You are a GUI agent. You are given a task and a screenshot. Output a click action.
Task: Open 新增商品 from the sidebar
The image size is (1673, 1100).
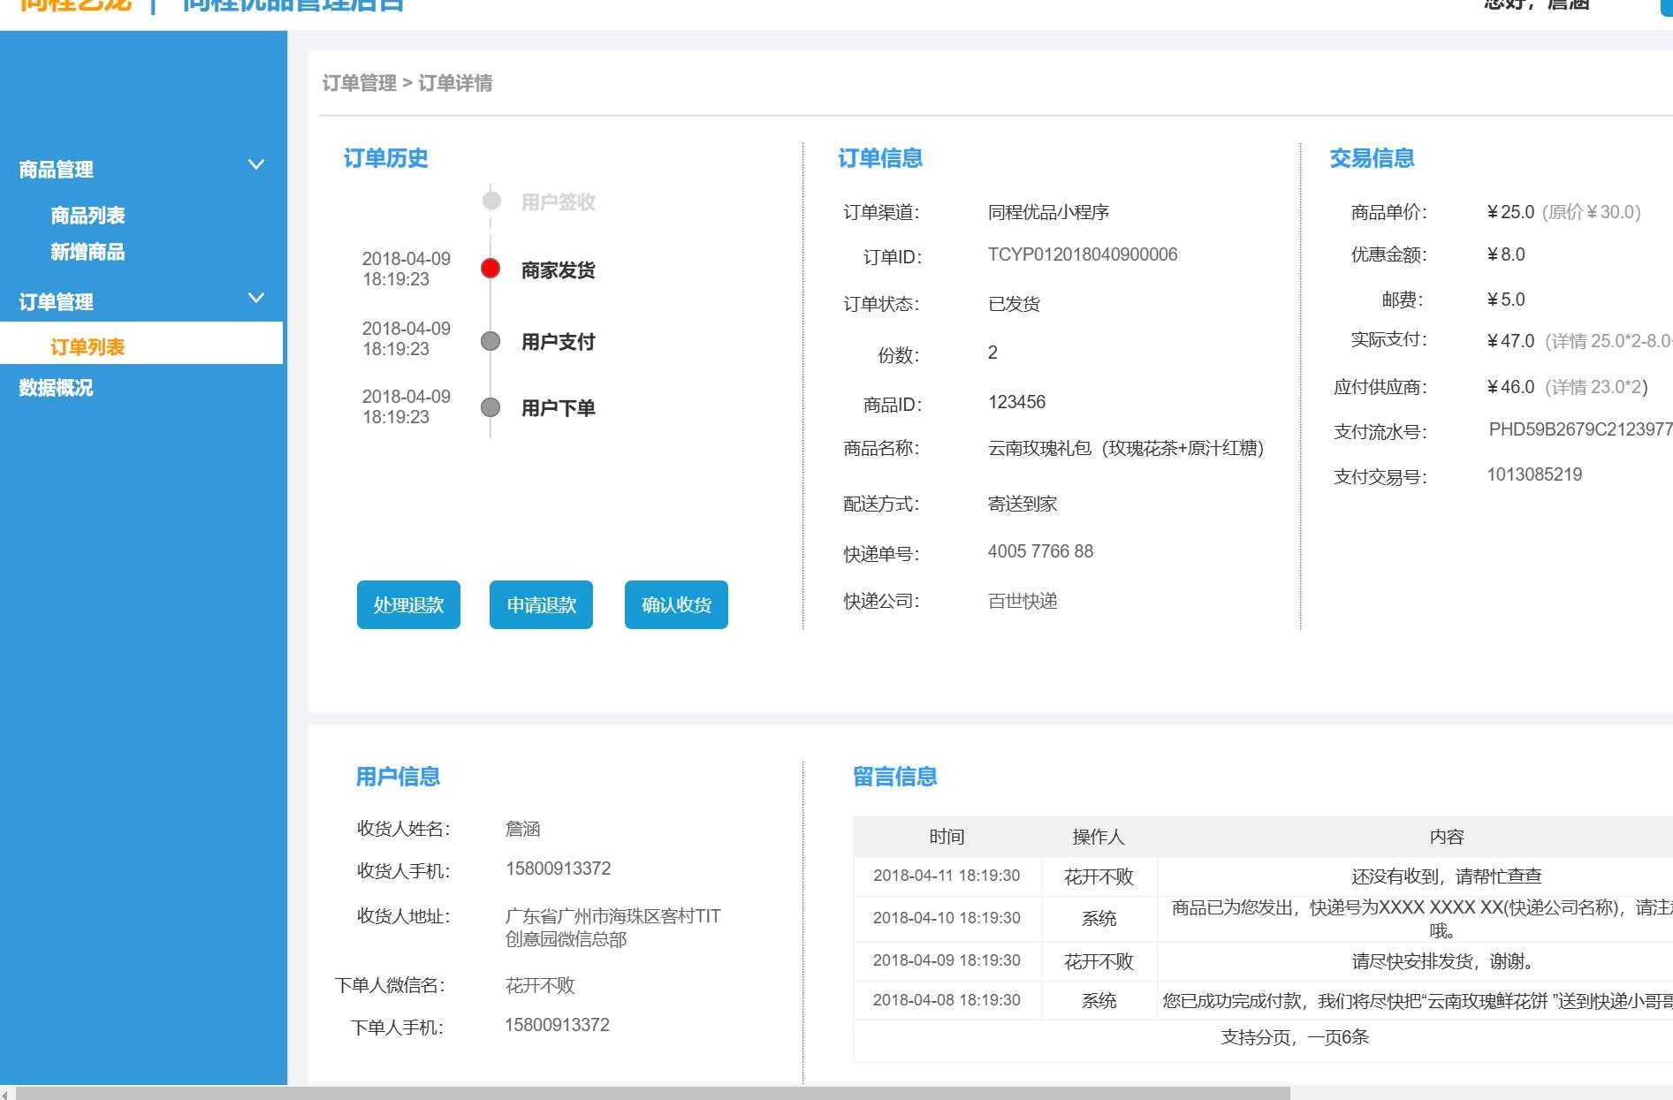(87, 253)
